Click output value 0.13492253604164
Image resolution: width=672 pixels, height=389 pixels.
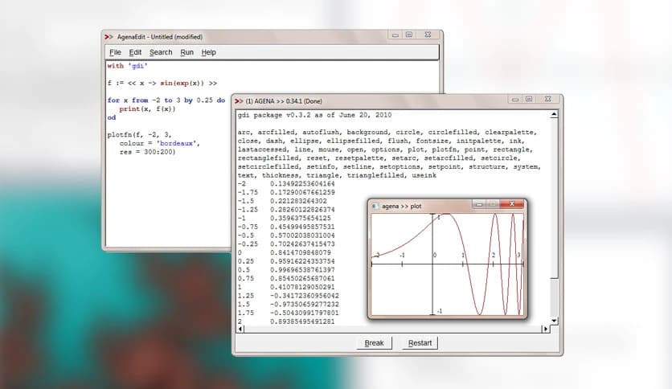point(302,184)
